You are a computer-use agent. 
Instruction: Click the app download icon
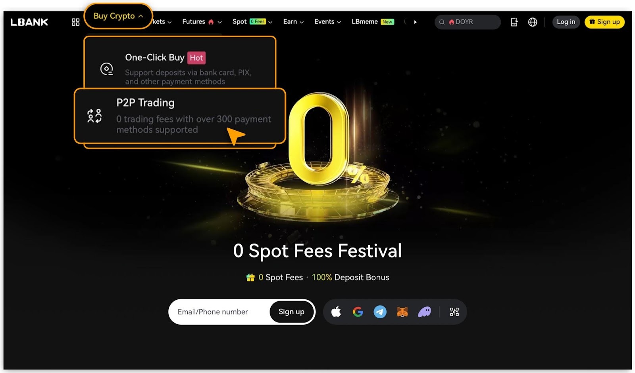click(x=514, y=22)
